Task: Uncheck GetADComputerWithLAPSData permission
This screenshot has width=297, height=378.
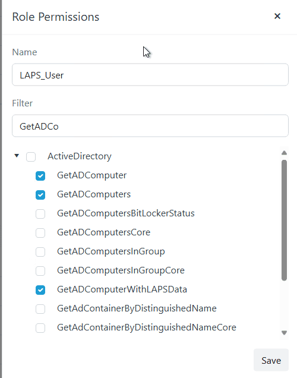Action: pyautogui.click(x=40, y=290)
